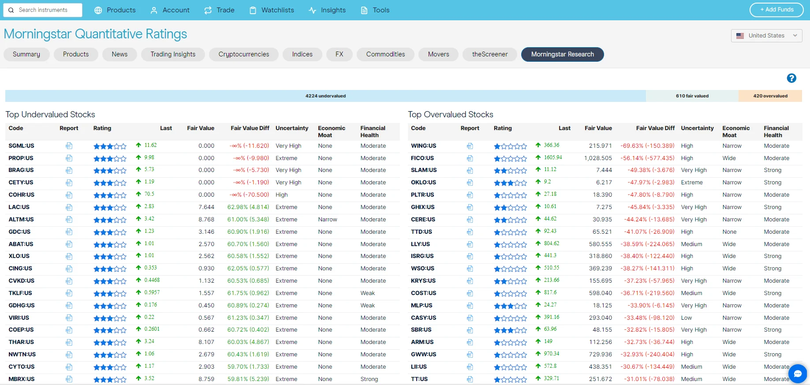Screen dimensions: 810x385
Task: Click the Search instruments field
Action: click(x=43, y=10)
